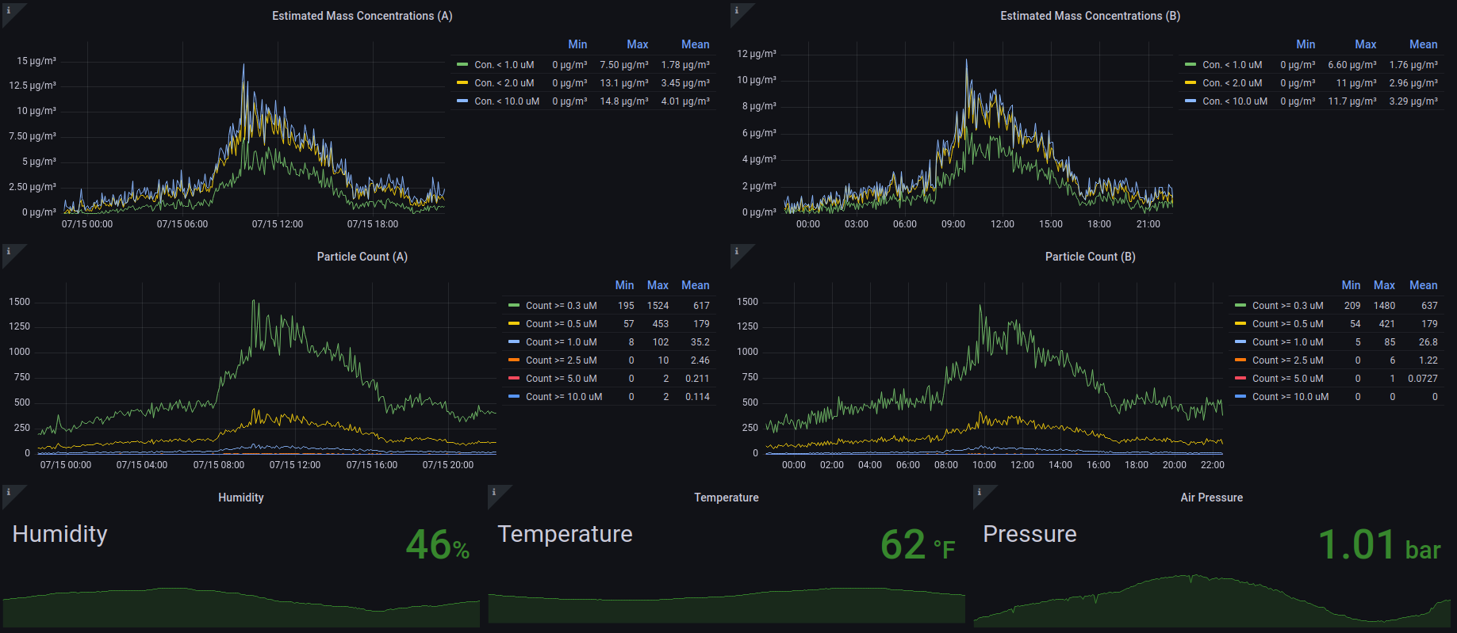Sort Mass Concentrations (A) legend by Min
The height and width of the screenshot is (633, 1457).
tap(577, 44)
